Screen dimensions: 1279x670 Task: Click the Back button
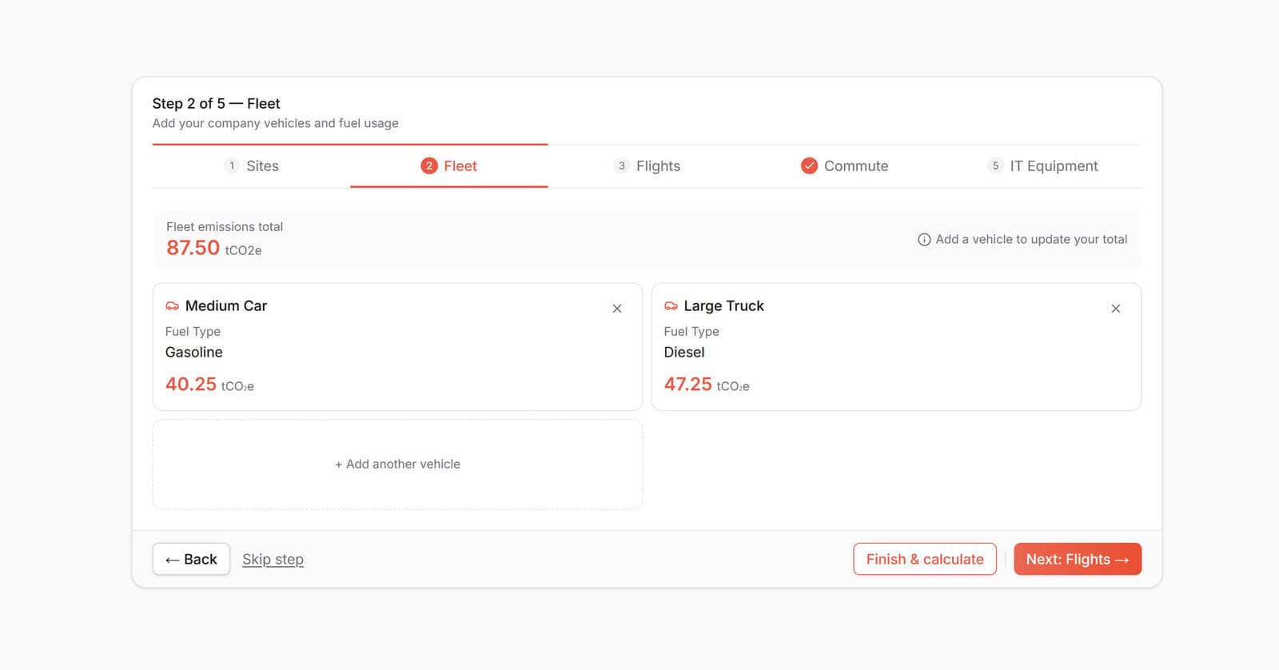pos(191,559)
